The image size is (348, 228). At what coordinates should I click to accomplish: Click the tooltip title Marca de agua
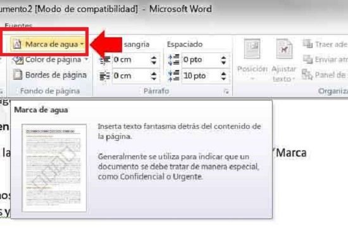(x=41, y=110)
